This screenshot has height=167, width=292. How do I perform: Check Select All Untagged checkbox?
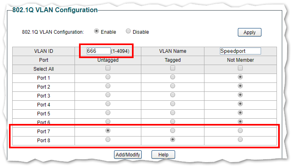tap(108, 68)
